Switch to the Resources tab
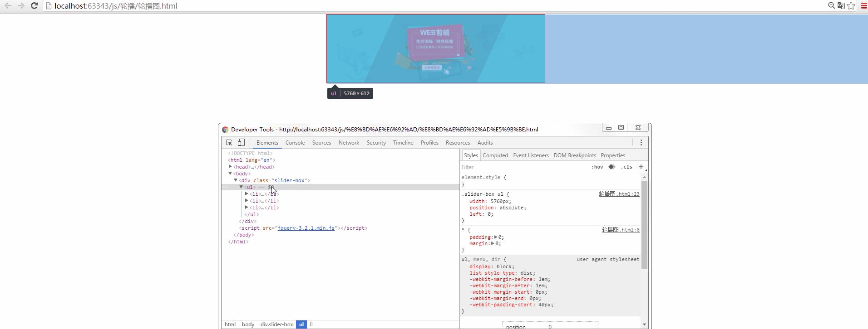868x329 pixels. click(x=458, y=142)
